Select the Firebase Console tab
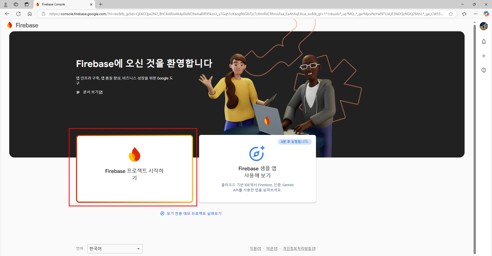The width and height of the screenshot is (492, 256). tap(64, 4)
